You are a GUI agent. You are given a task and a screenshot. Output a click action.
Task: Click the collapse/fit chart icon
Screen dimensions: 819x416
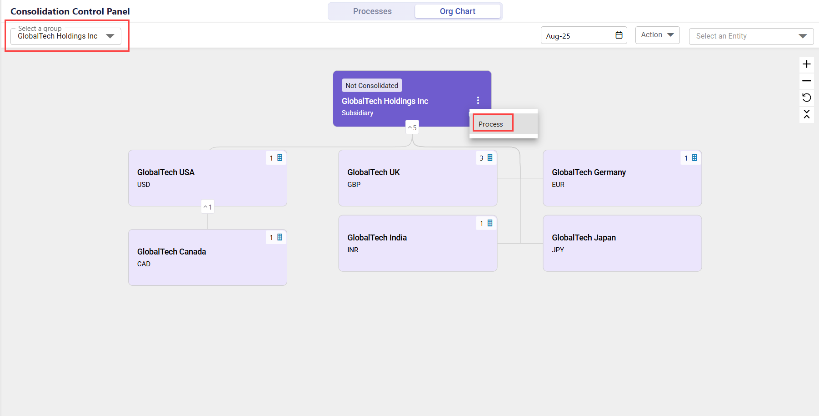[x=806, y=114]
